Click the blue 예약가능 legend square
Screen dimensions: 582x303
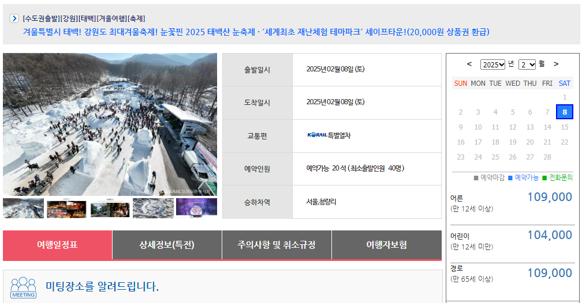tap(510, 178)
